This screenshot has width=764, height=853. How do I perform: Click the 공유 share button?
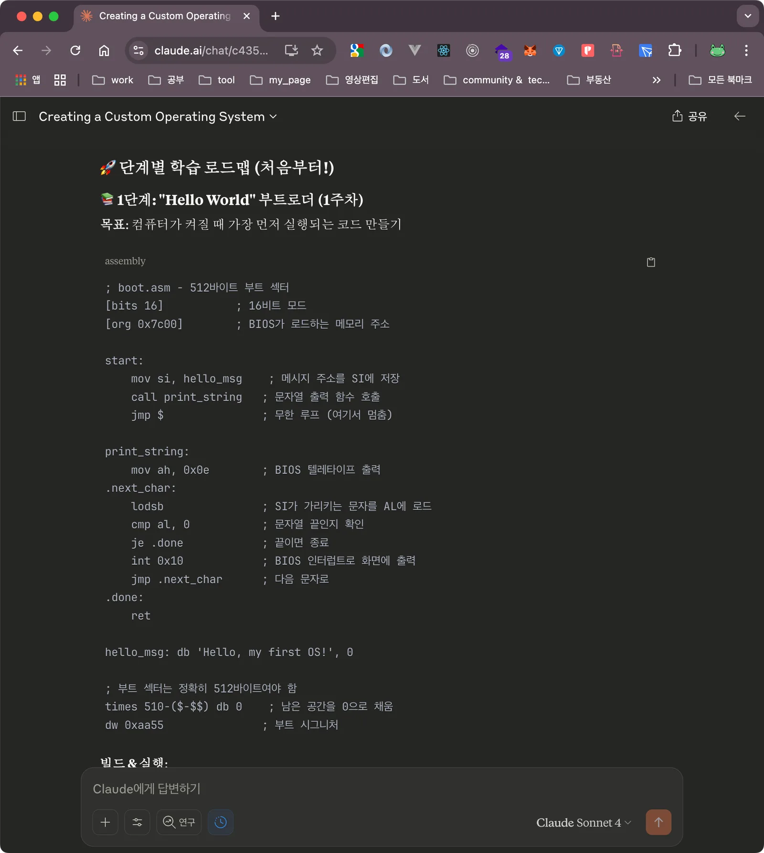(x=690, y=116)
